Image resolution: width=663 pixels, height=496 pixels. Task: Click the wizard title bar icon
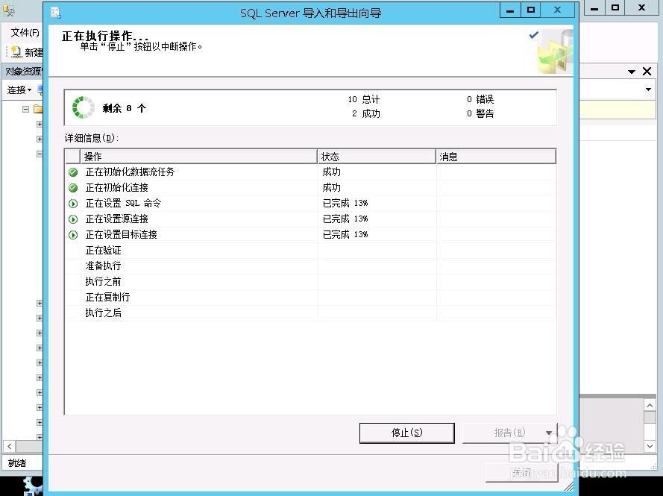[x=56, y=12]
